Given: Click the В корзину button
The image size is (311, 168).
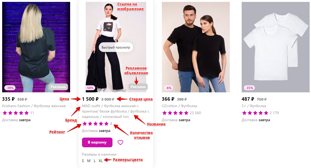Looking at the screenshot, I should [97, 142].
